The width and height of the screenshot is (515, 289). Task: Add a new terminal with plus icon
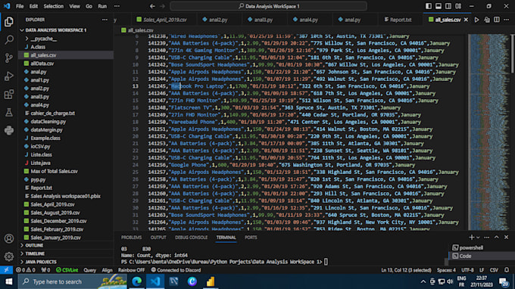471,237
